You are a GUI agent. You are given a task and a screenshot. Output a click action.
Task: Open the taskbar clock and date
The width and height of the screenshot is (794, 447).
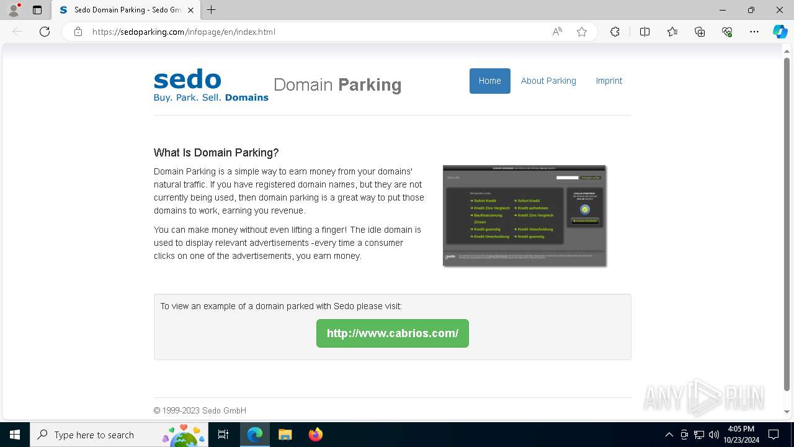(741, 435)
